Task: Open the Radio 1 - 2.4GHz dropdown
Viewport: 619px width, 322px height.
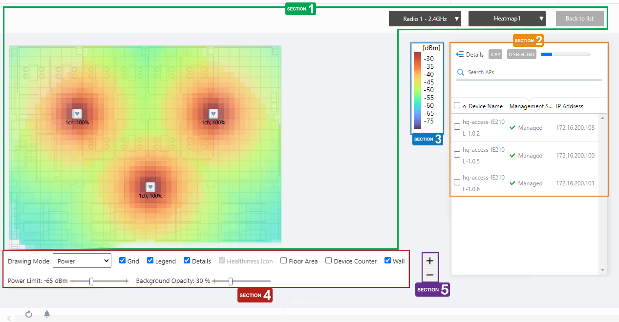Action: pos(425,19)
